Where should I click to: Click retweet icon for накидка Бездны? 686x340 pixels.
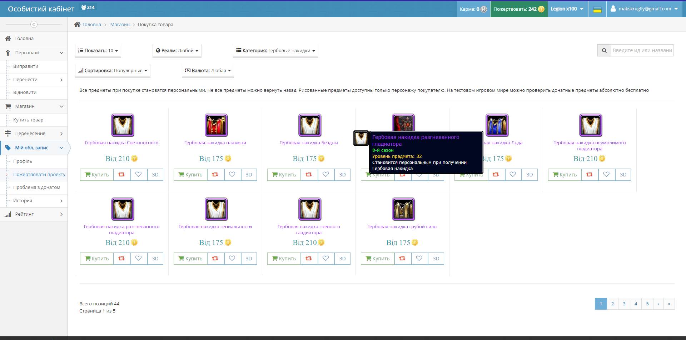coord(309,175)
